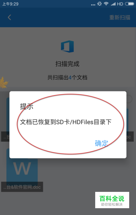Image resolution: width=136 pixels, height=215 pixels.
Task: Tap the three dots status icon
Action: (93, 5)
